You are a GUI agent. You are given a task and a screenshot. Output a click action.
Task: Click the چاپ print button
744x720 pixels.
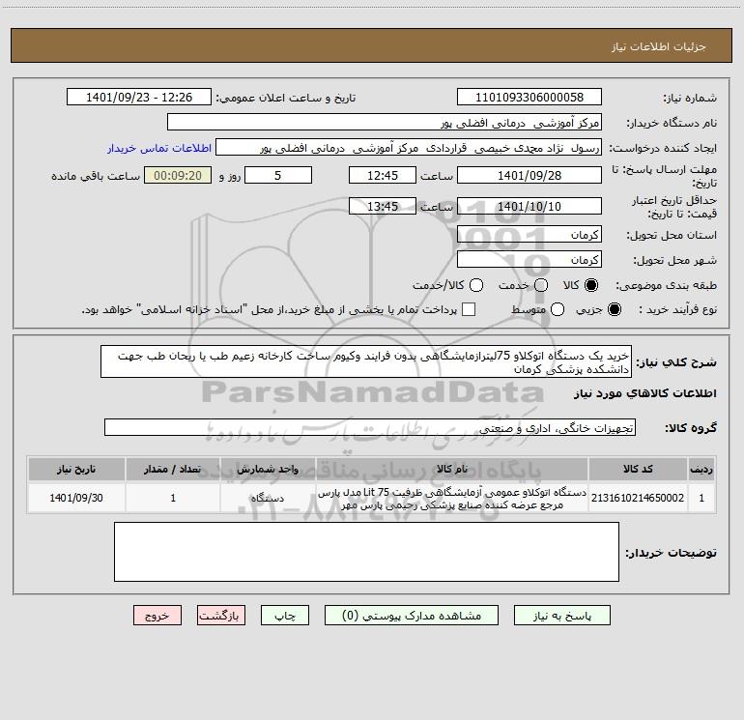(285, 615)
